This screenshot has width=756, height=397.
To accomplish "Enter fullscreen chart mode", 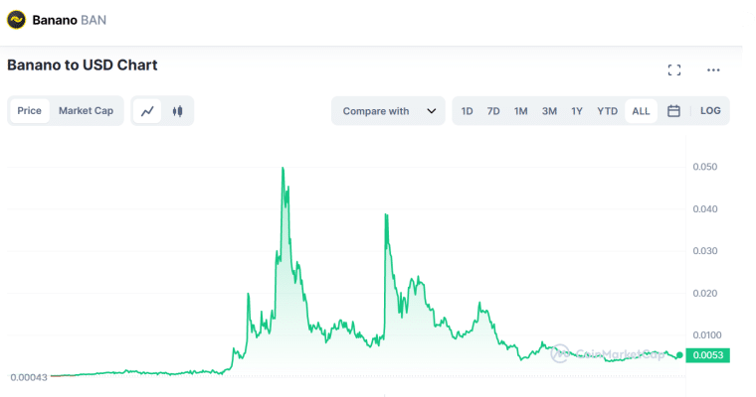I will pos(674,70).
